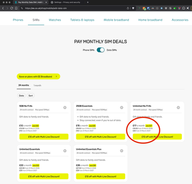Click the £17 a month price
The image size is (192, 184).
pos(139,126)
